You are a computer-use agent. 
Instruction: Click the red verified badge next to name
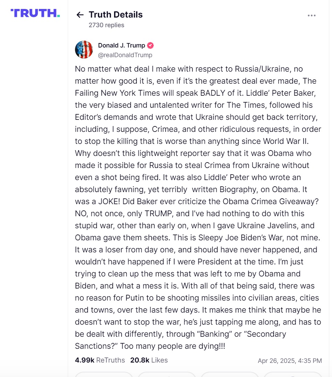(150, 45)
